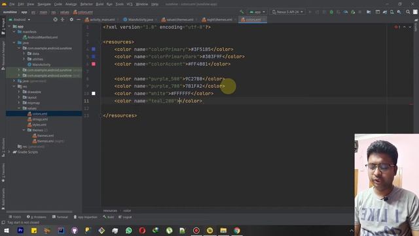Click the colorPrimary gutter color swatch
Image resolution: width=419 pixels, height=236 pixels.
point(94,49)
